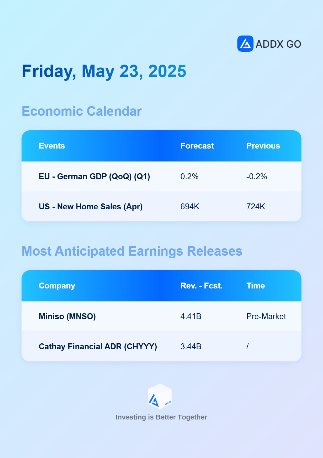This screenshot has width=323, height=458.
Task: Select the Friday, May 23, 2025 date heading
Action: point(104,71)
